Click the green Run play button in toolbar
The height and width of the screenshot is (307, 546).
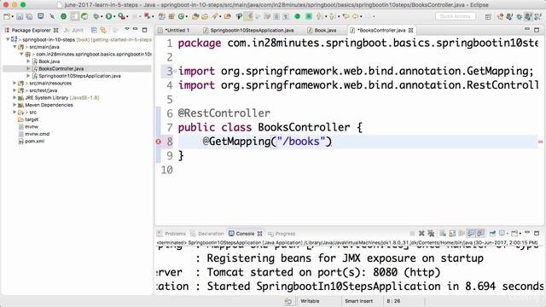(x=109, y=16)
